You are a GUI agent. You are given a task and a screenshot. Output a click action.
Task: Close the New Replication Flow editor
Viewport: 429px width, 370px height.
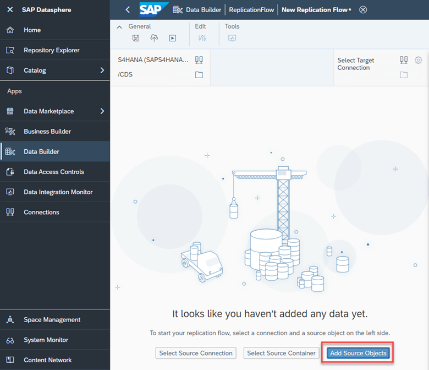363,10
